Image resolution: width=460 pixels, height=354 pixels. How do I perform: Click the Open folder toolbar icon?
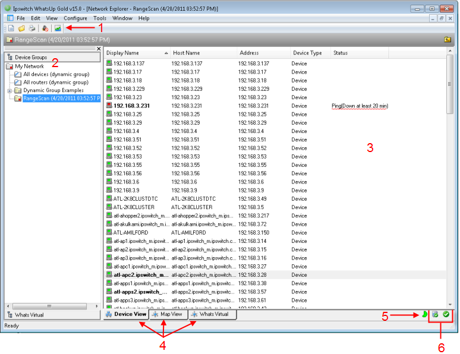21,28
